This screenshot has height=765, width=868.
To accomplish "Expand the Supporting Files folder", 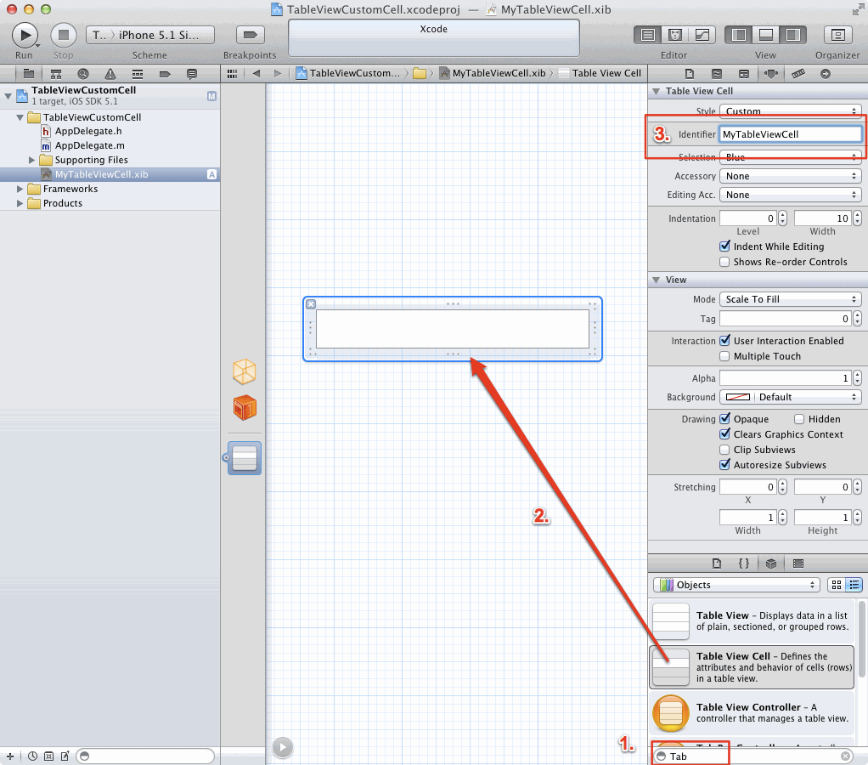I will coord(32,160).
